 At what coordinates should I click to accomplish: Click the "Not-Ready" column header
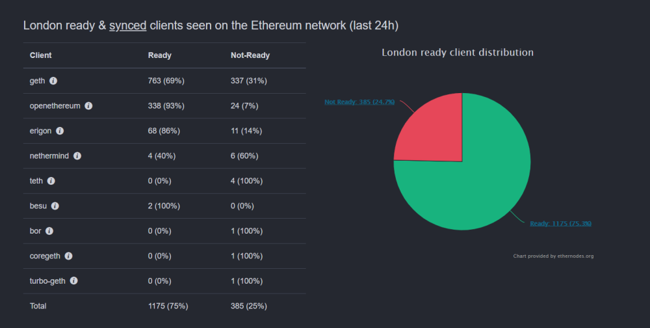pyautogui.click(x=250, y=55)
